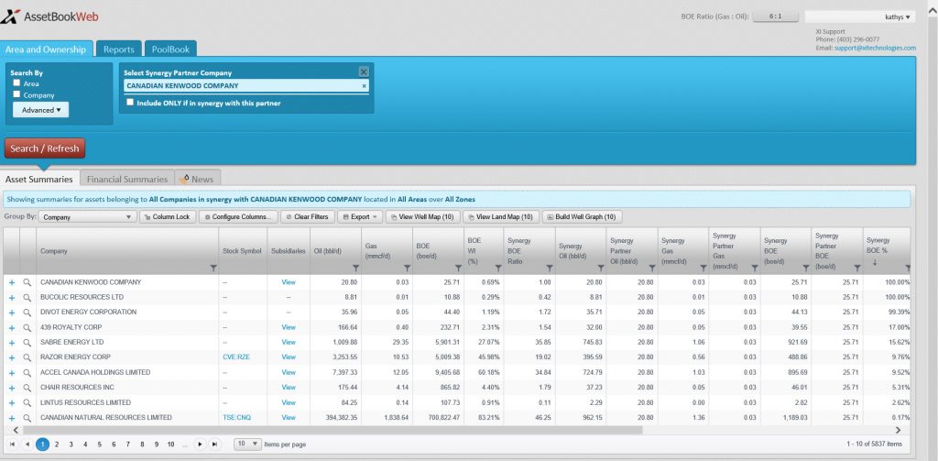Check the Area search checkbox

(x=16, y=83)
